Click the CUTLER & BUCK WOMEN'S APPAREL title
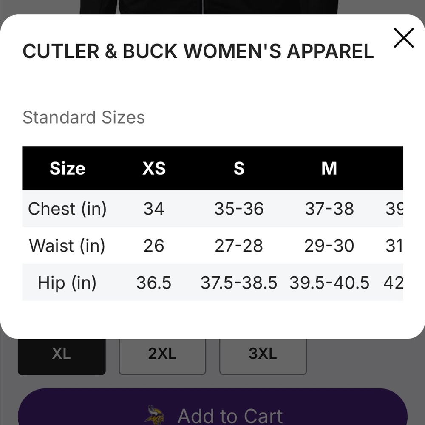The image size is (425, 425). 198,51
